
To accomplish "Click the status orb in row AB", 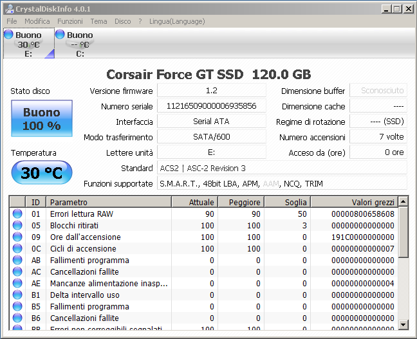I will point(17,260).
